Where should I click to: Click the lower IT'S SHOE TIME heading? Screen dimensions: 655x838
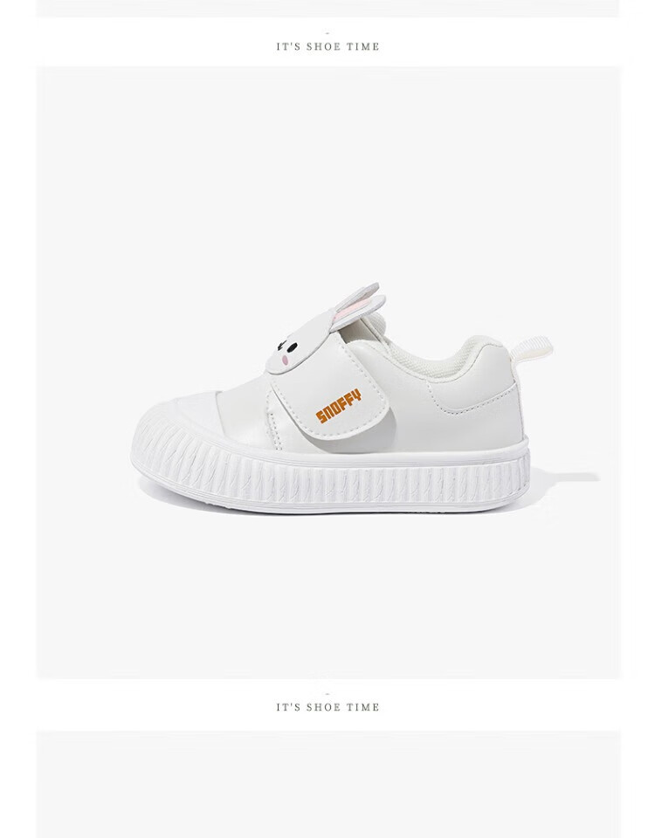point(327,708)
